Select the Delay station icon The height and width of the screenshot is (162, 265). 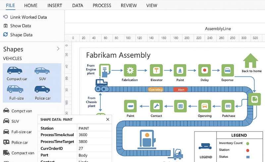[x=204, y=70]
